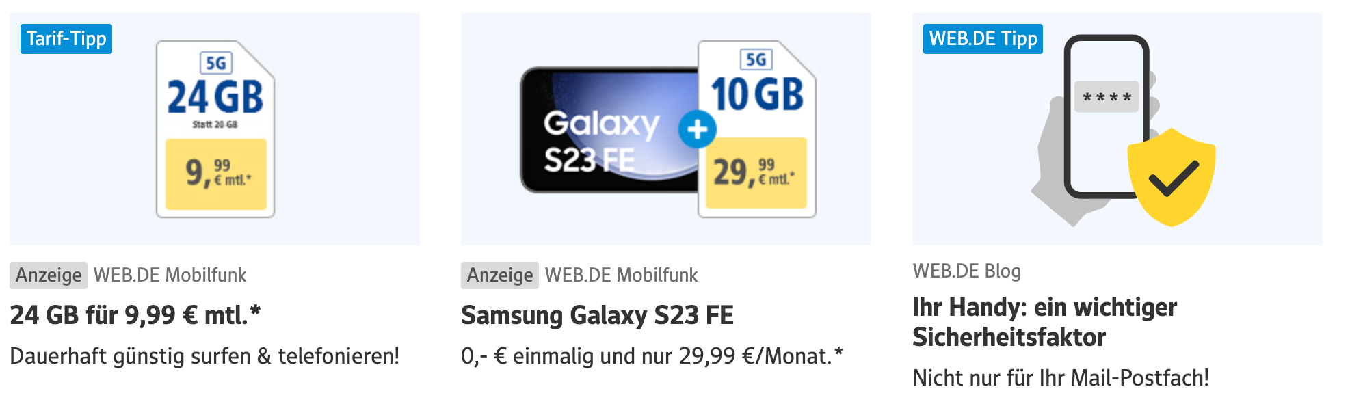Click WEB.DE Mobilfunk under the Galaxy card

click(x=621, y=275)
